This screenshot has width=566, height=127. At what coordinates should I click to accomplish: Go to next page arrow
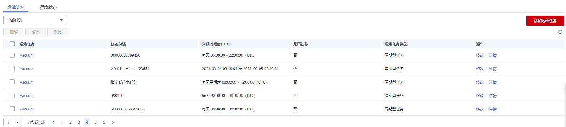(113, 122)
